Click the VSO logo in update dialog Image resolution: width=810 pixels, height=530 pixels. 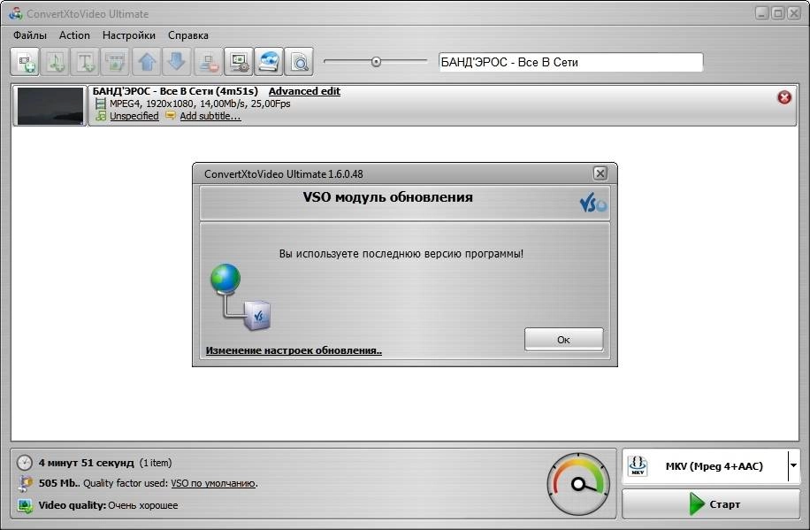click(593, 204)
